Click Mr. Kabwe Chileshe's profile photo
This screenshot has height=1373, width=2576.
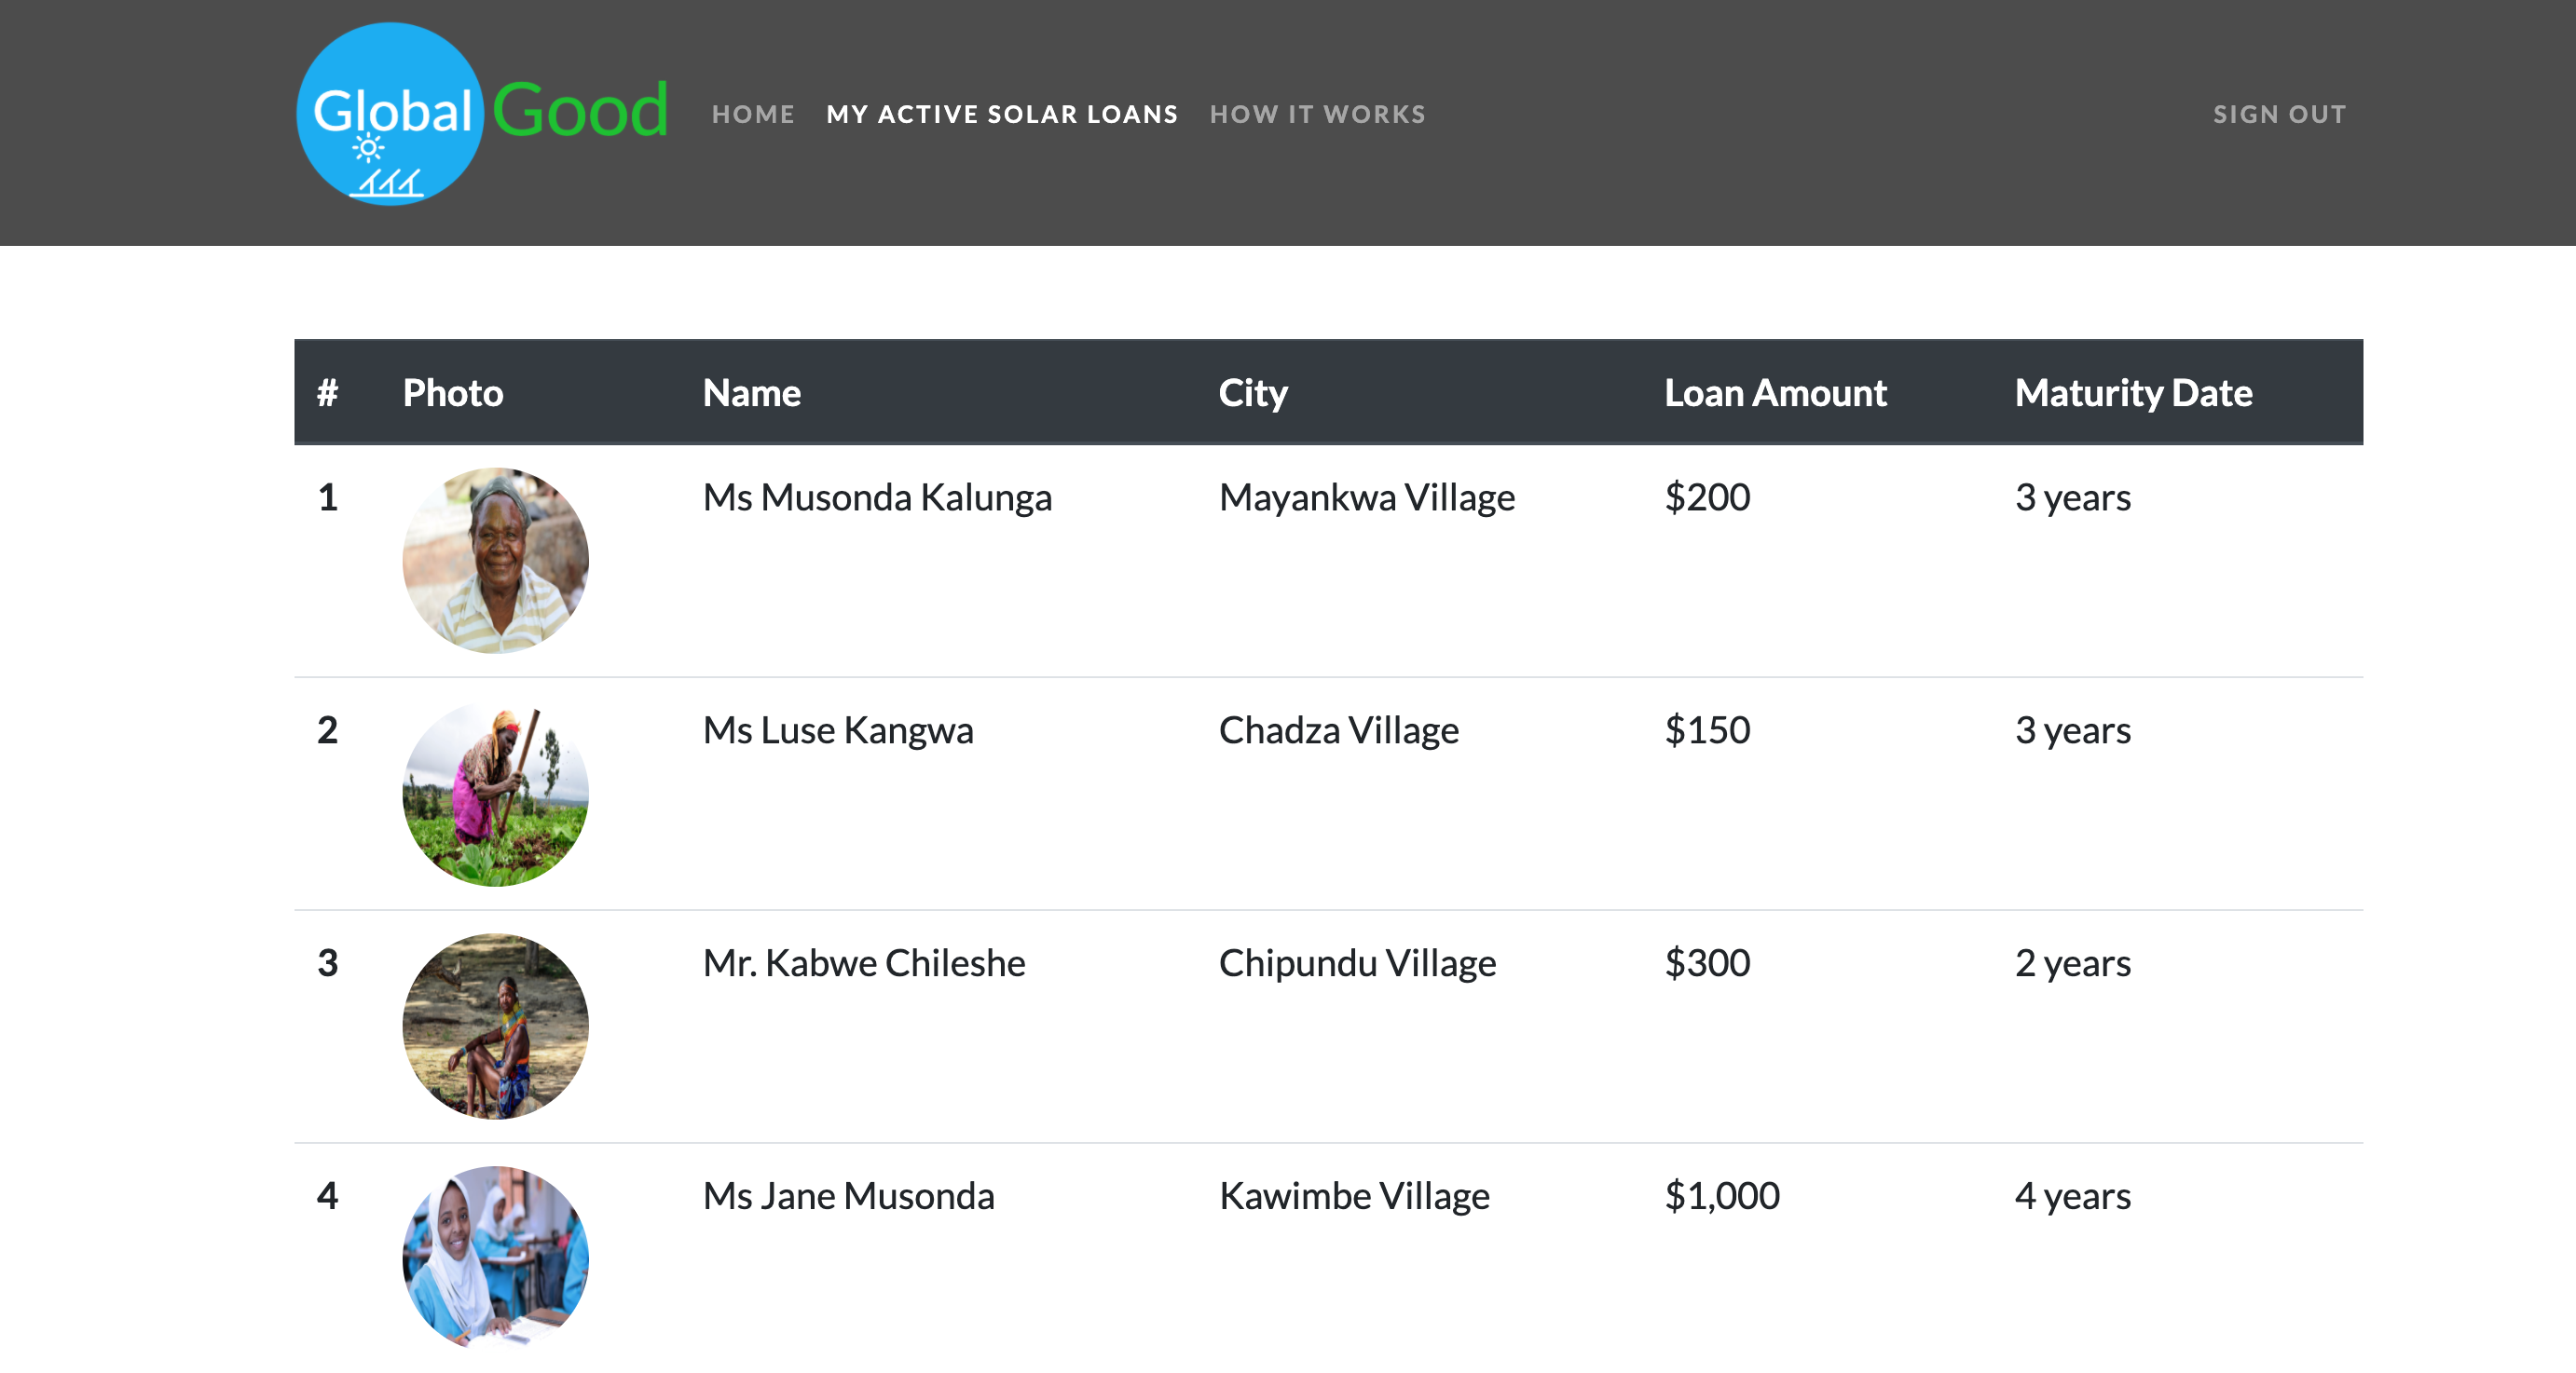tap(495, 1026)
